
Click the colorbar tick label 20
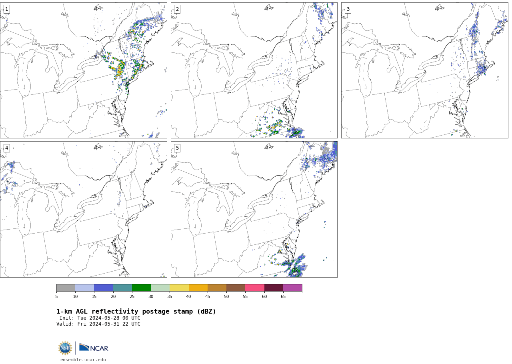pyautogui.click(x=113, y=296)
